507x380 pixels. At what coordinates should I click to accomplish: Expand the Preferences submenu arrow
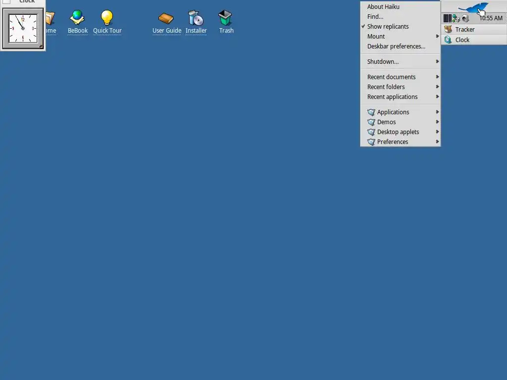[437, 142]
